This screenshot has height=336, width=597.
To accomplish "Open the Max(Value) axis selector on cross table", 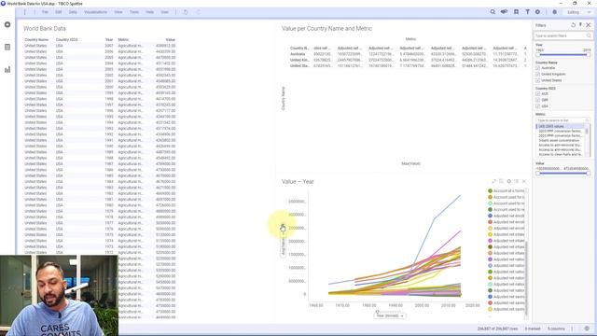I will pyautogui.click(x=410, y=164).
